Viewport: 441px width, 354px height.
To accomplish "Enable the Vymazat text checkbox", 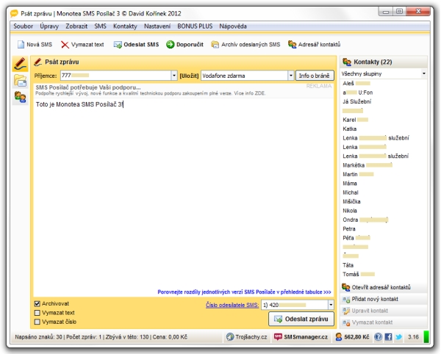I will [x=37, y=313].
